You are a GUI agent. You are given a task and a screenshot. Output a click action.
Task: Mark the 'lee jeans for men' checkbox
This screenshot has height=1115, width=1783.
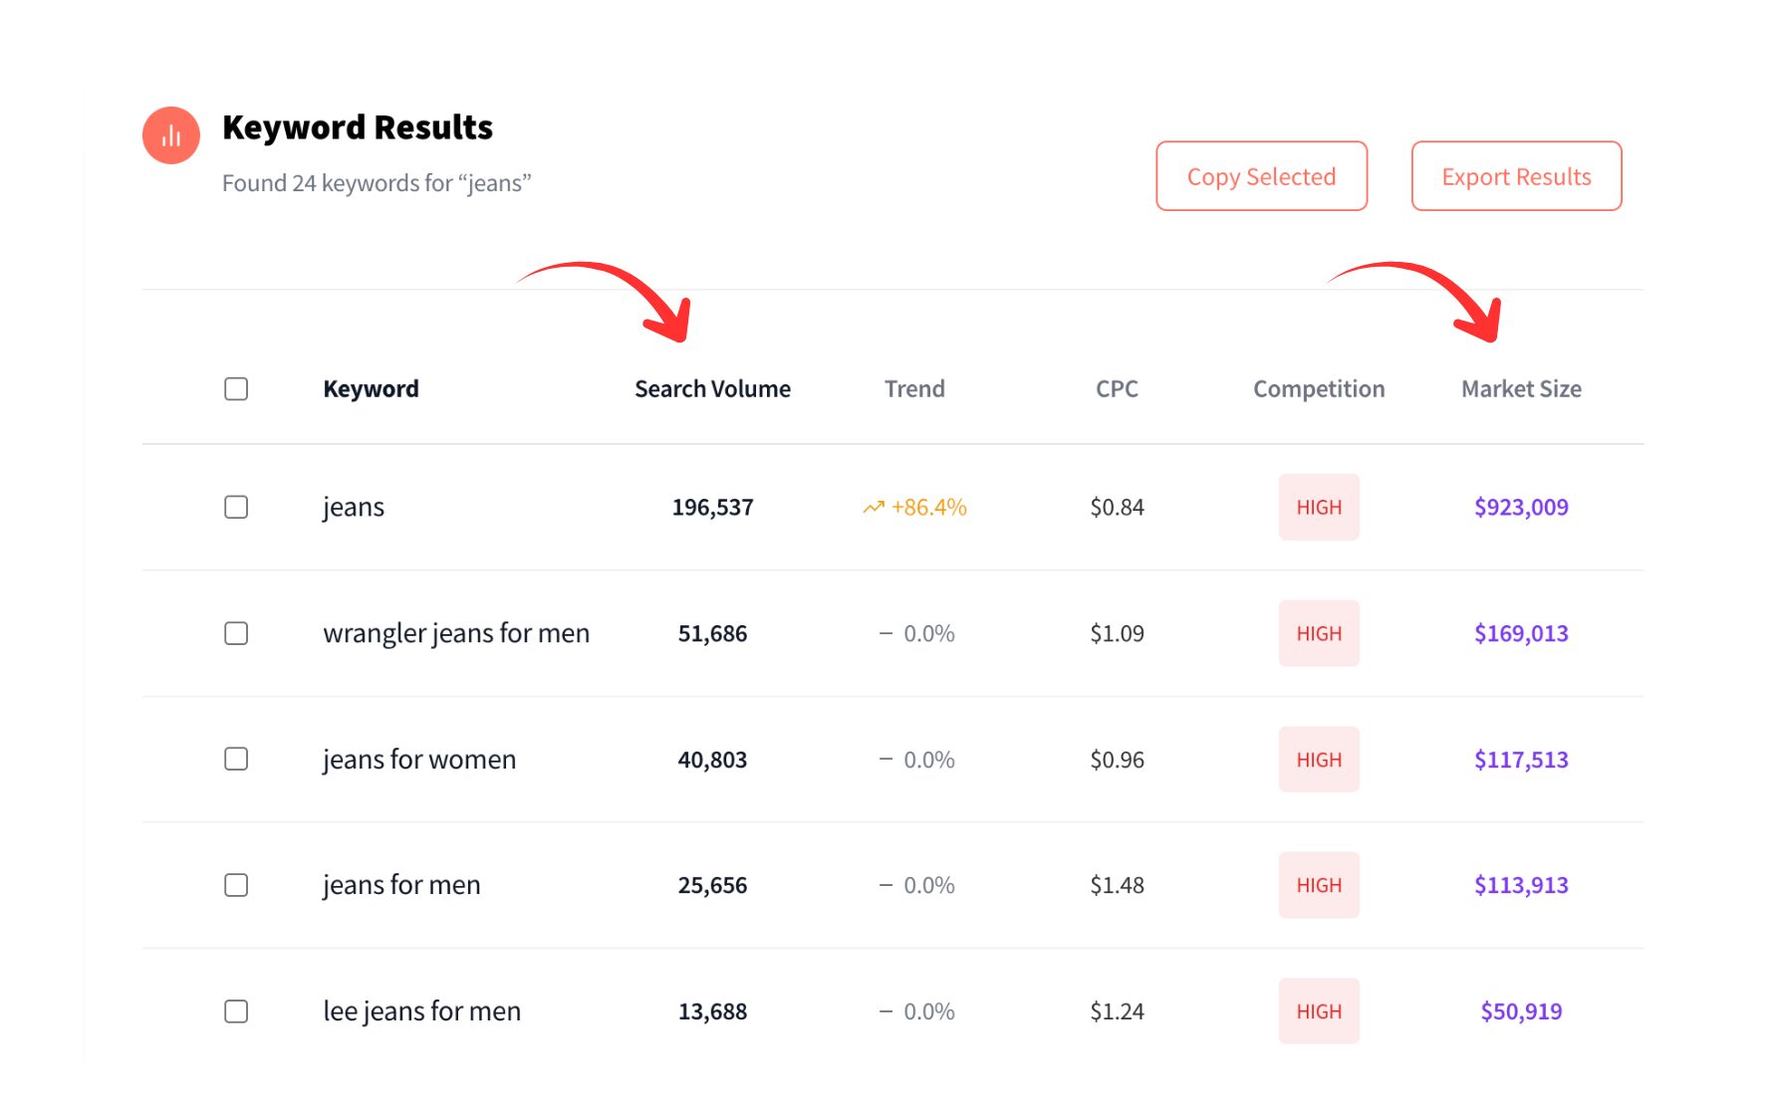pos(236,1011)
